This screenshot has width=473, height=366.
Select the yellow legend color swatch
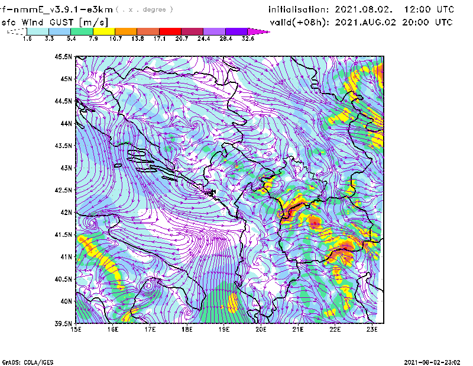[x=104, y=31]
